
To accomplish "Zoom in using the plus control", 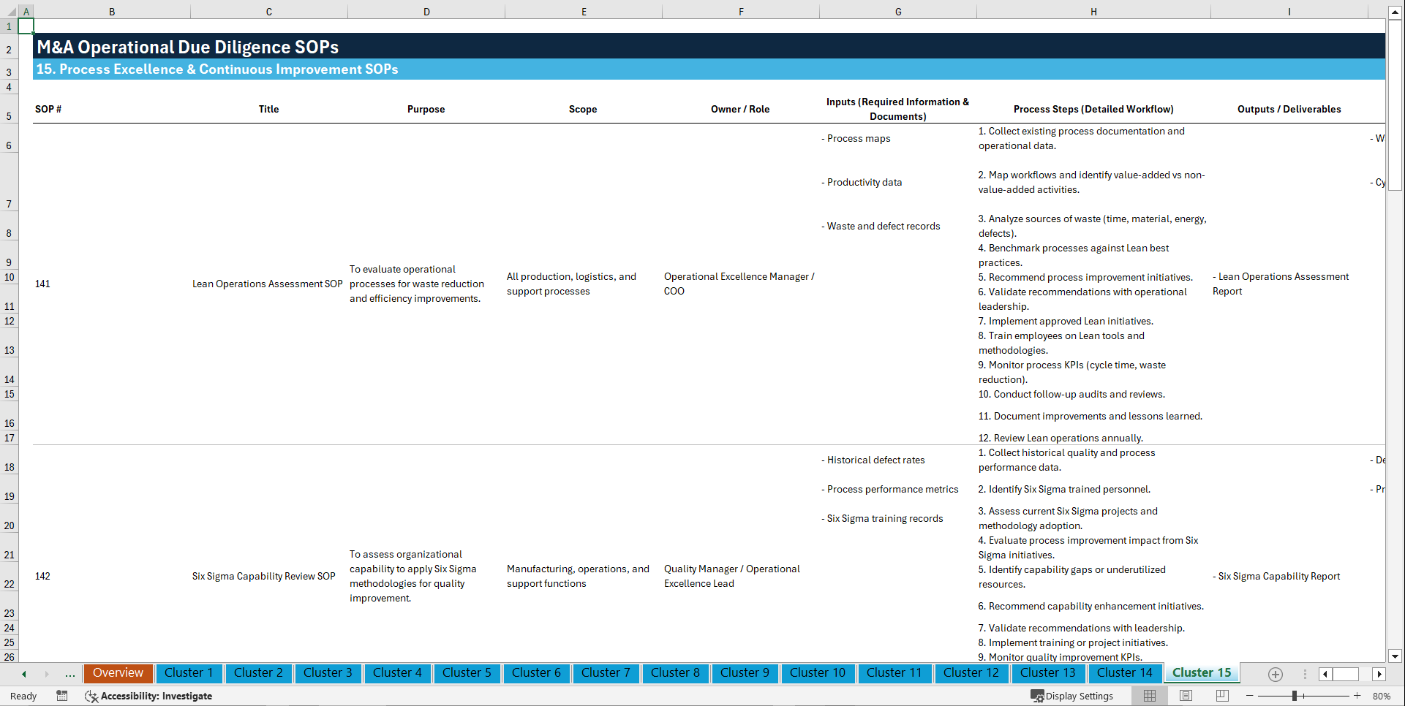I will coord(1358,696).
